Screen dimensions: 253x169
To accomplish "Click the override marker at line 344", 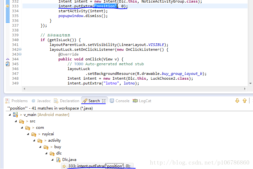I will (x=8, y=59).
